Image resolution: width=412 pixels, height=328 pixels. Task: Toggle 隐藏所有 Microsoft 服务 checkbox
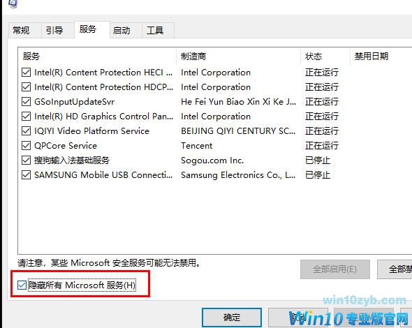pyautogui.click(x=22, y=285)
